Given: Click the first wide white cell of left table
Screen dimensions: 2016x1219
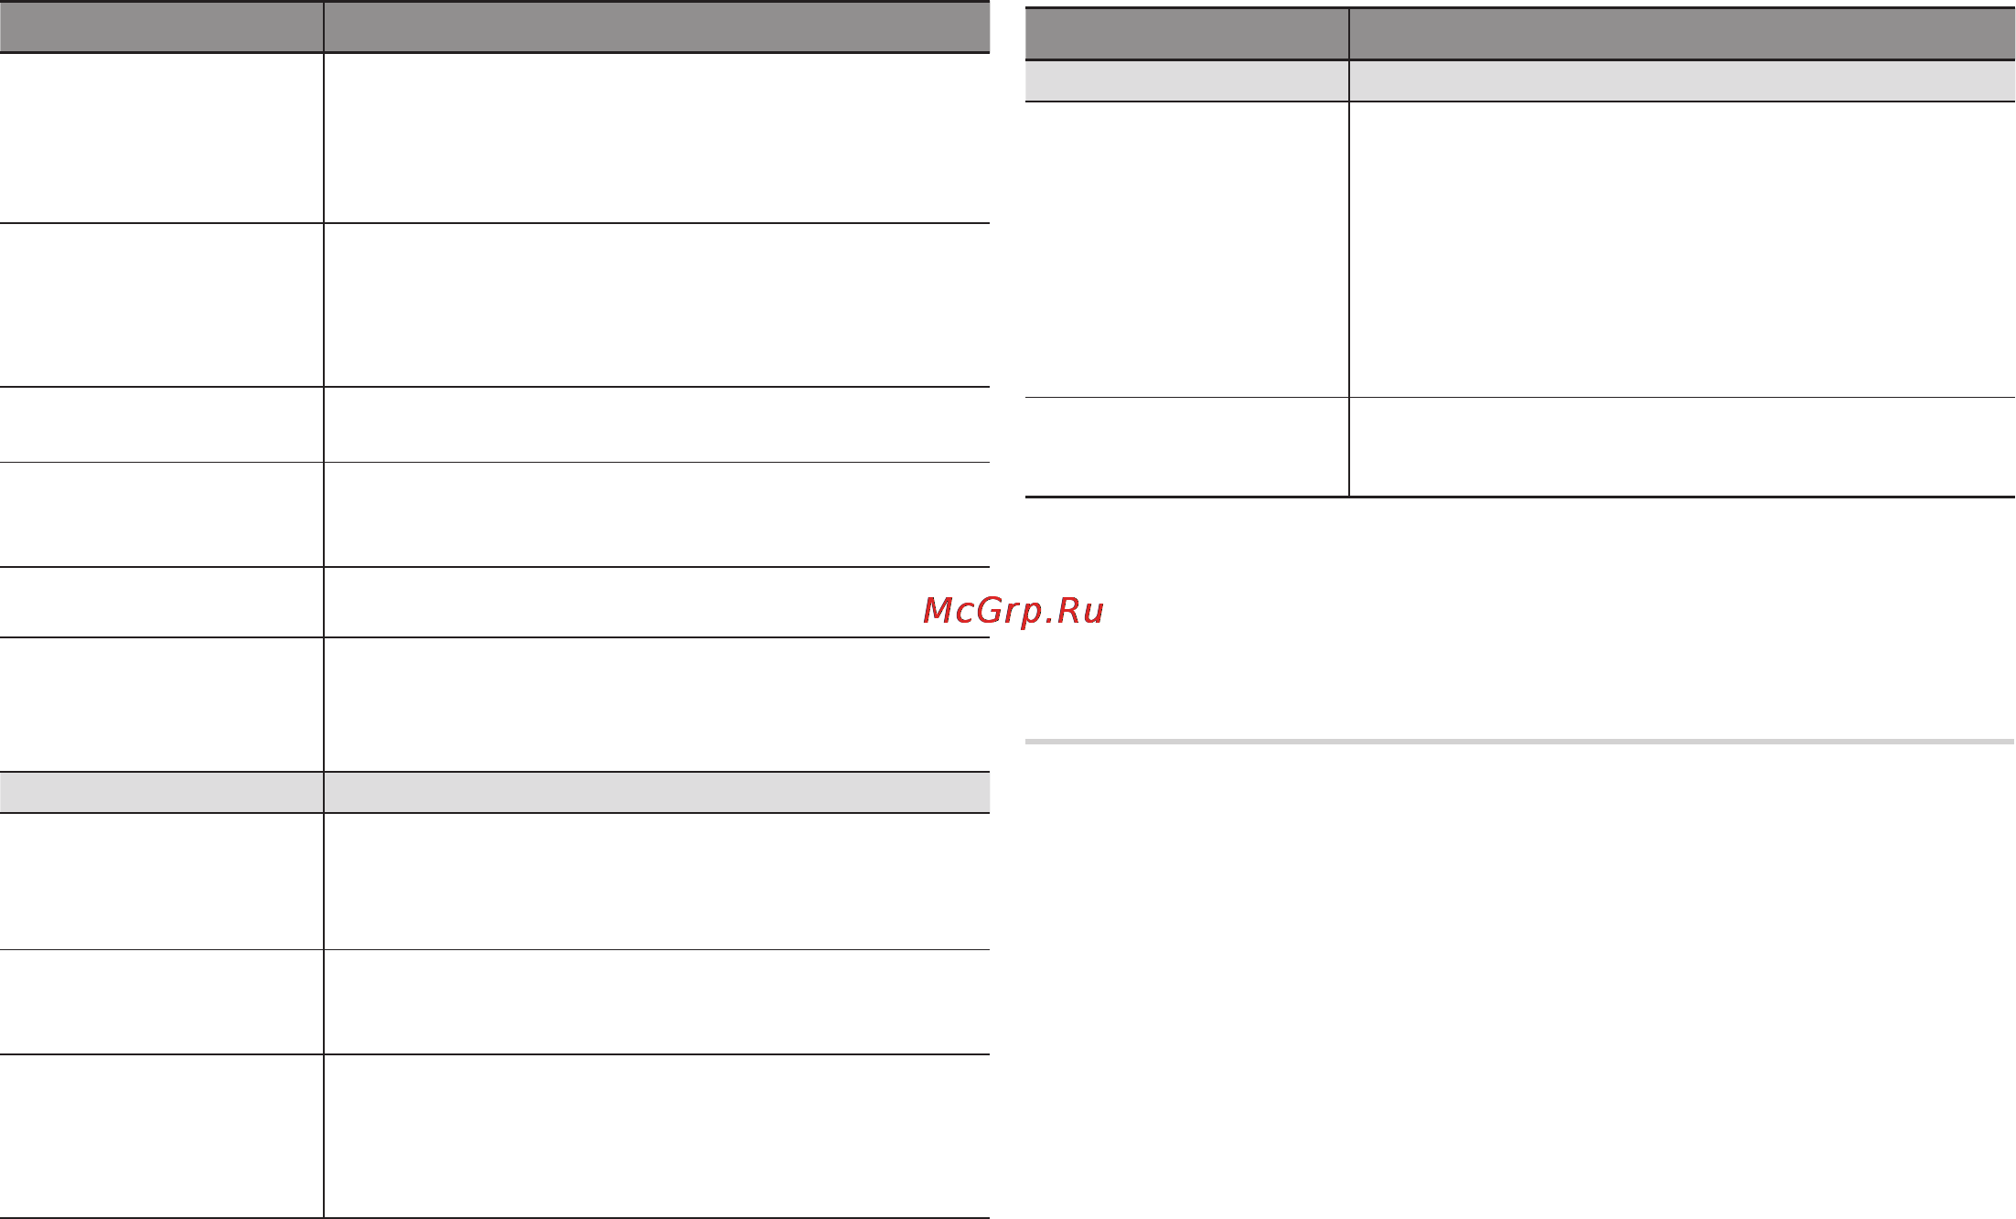Looking at the screenshot, I should (x=657, y=138).
